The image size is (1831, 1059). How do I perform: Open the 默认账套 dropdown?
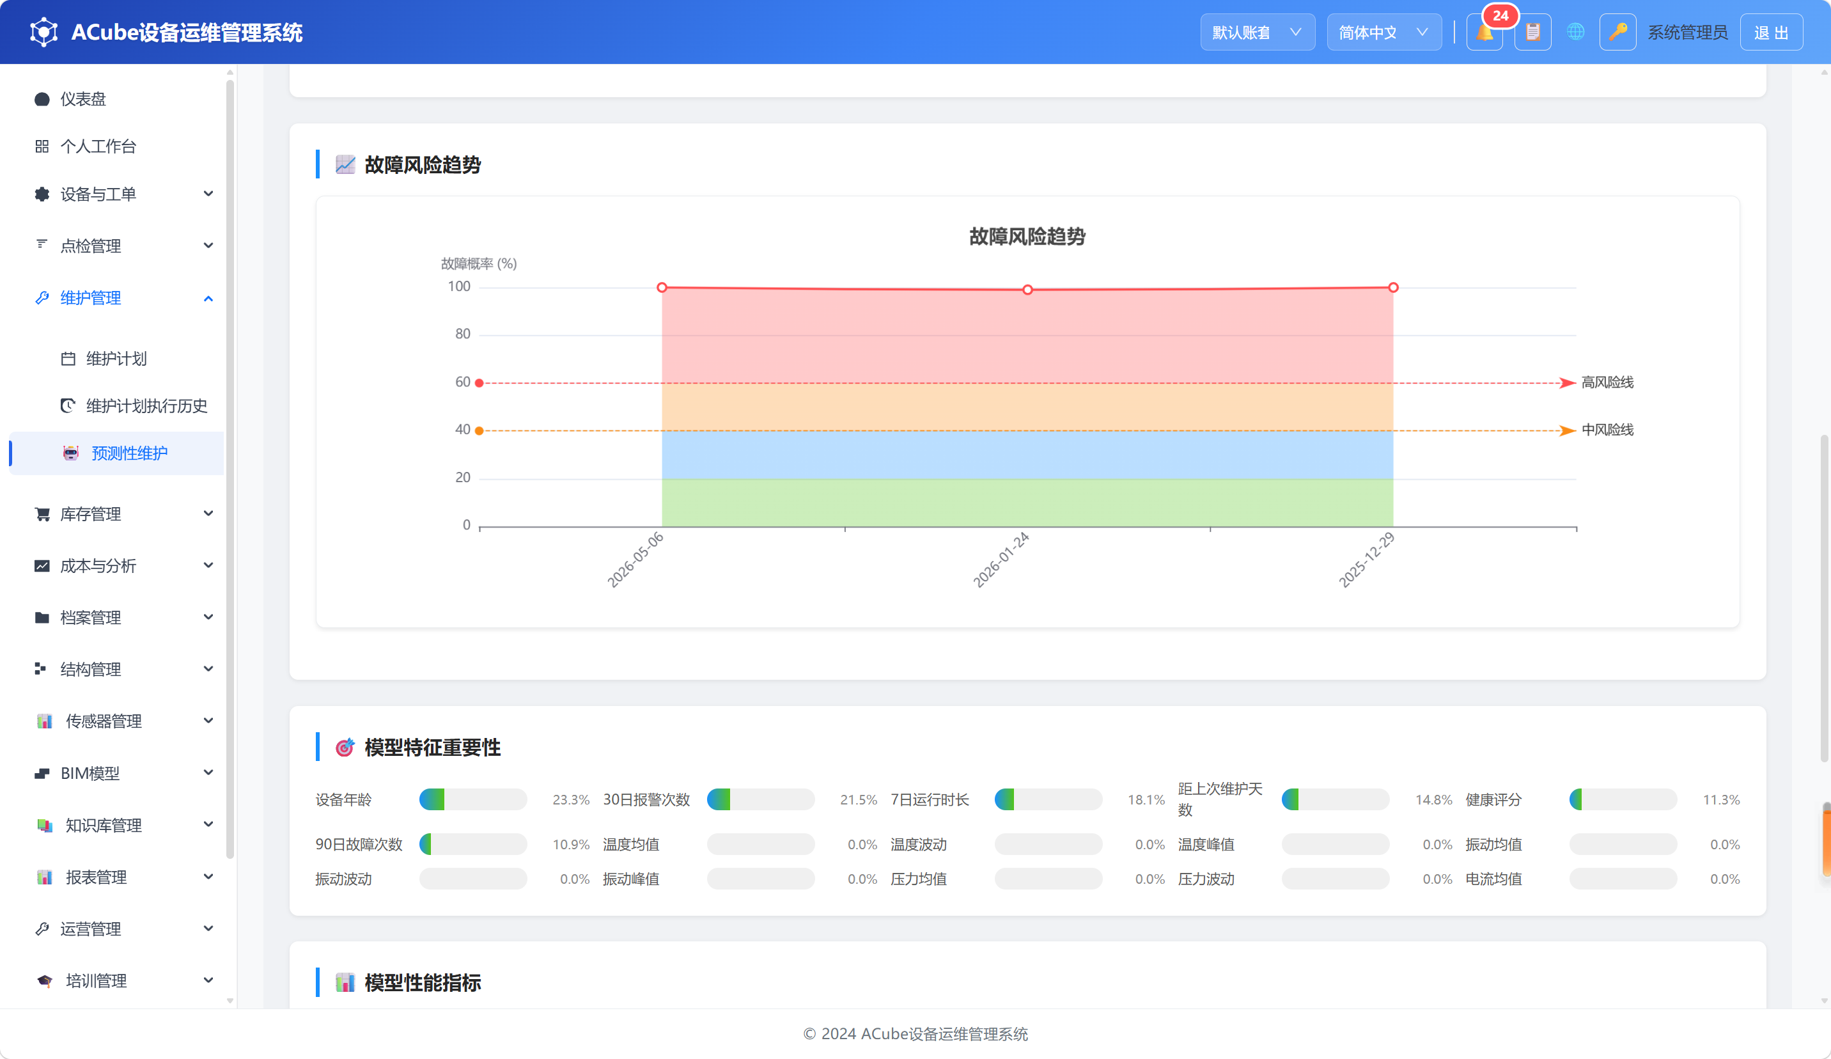pos(1257,33)
